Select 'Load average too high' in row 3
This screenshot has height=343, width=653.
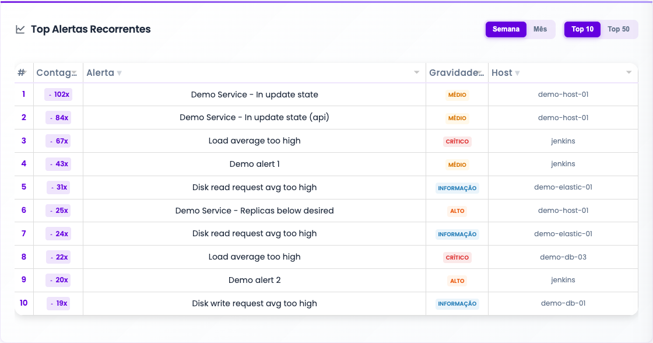(x=254, y=141)
